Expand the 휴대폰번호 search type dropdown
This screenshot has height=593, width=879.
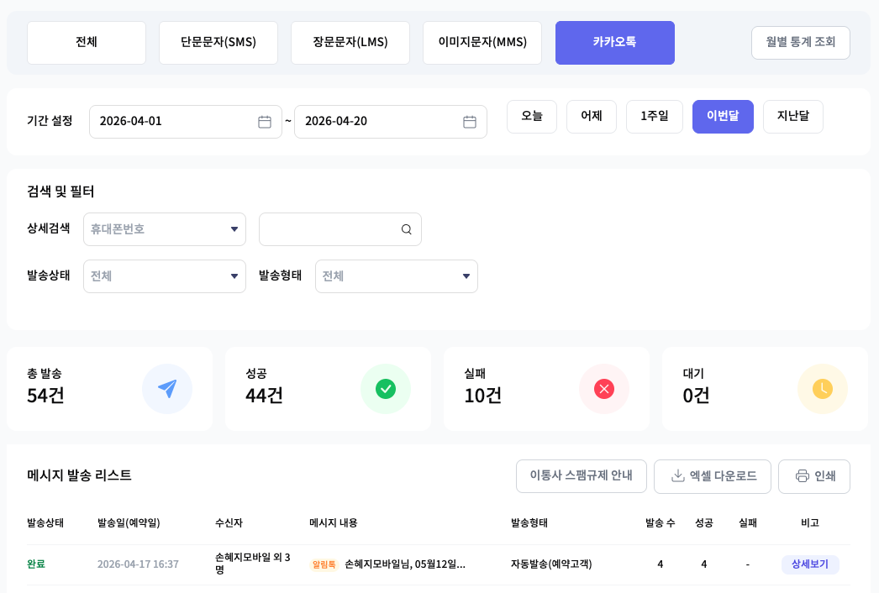click(165, 229)
